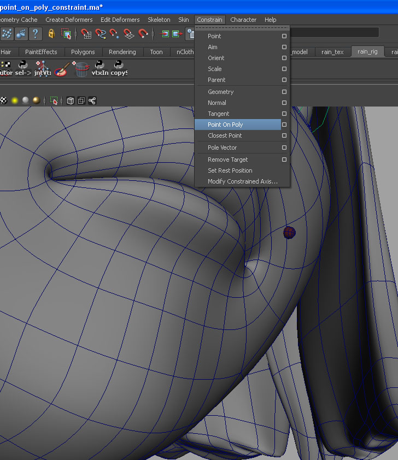Click the snap to grids magnet icon
This screenshot has width=398, height=460.
point(86,34)
